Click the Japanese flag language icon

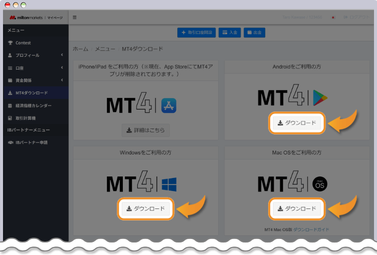tap(333, 17)
